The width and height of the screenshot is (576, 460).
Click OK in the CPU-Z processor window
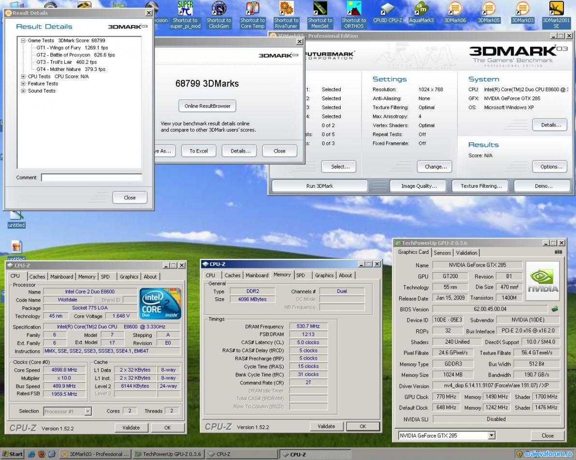point(168,428)
